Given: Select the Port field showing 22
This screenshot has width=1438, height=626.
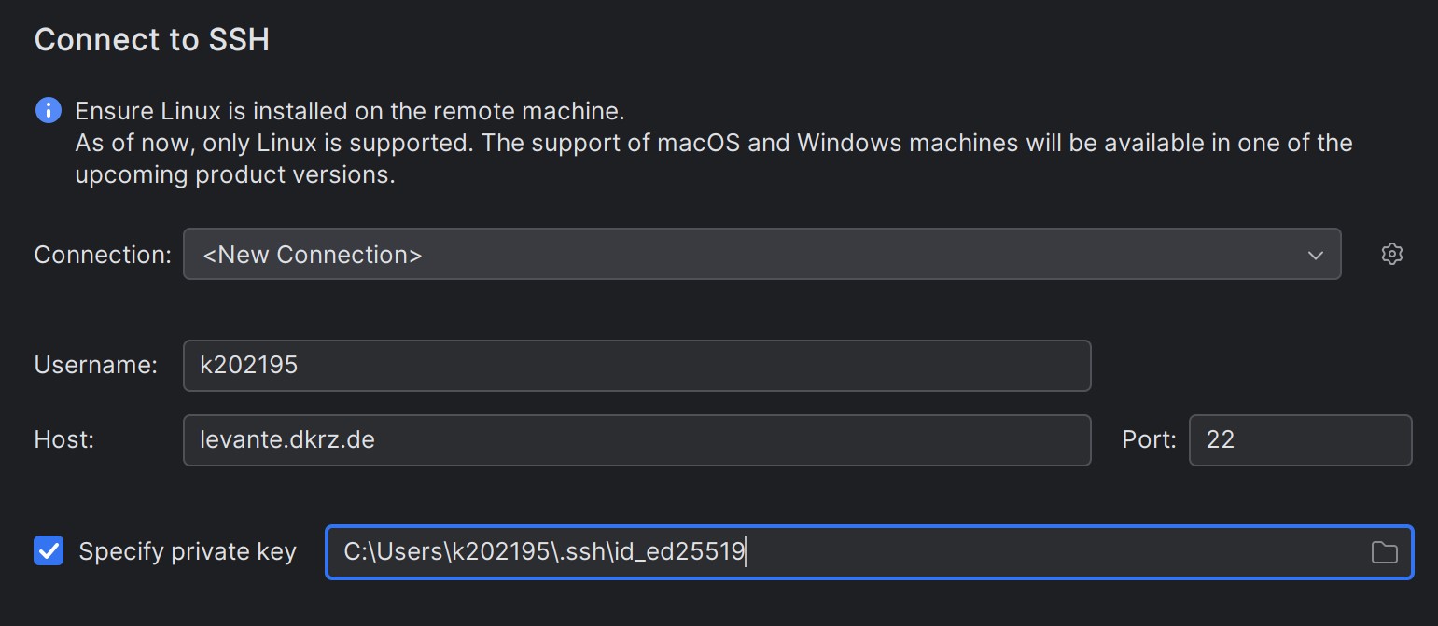Looking at the screenshot, I should click(1300, 439).
